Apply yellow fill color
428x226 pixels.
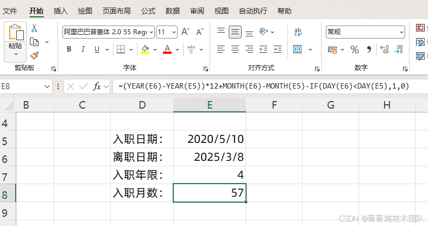click(145, 49)
